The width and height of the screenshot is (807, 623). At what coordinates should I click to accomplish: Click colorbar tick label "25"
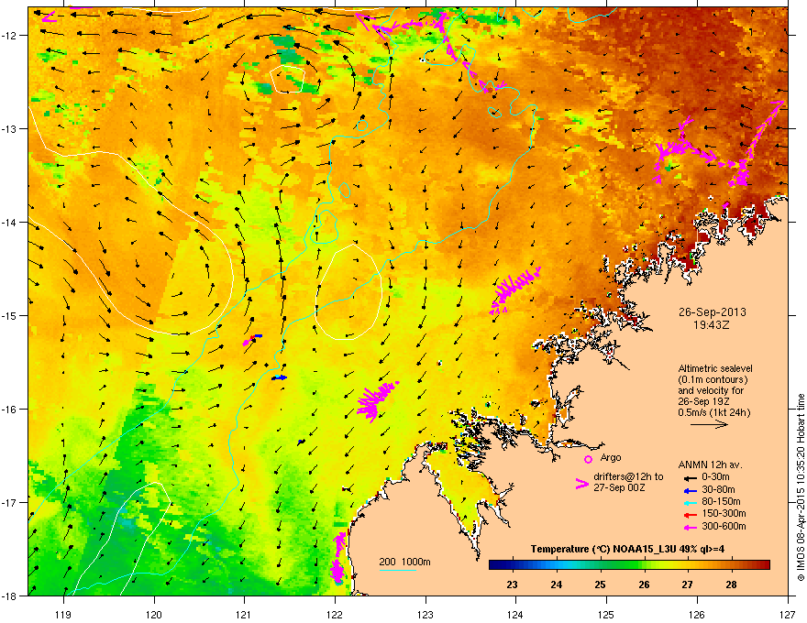click(600, 585)
